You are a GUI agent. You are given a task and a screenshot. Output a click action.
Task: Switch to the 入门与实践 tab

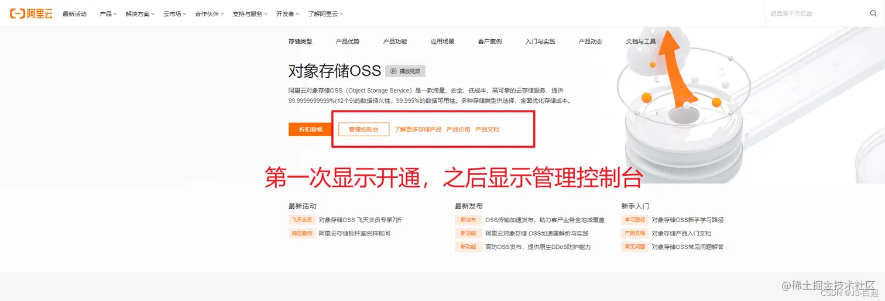point(540,41)
